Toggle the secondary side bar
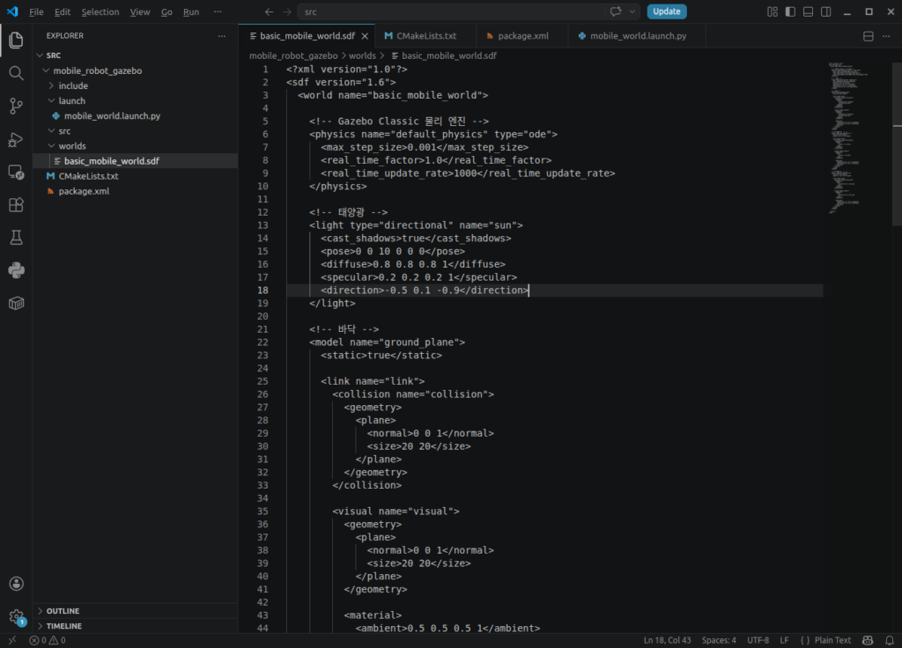 coord(826,11)
